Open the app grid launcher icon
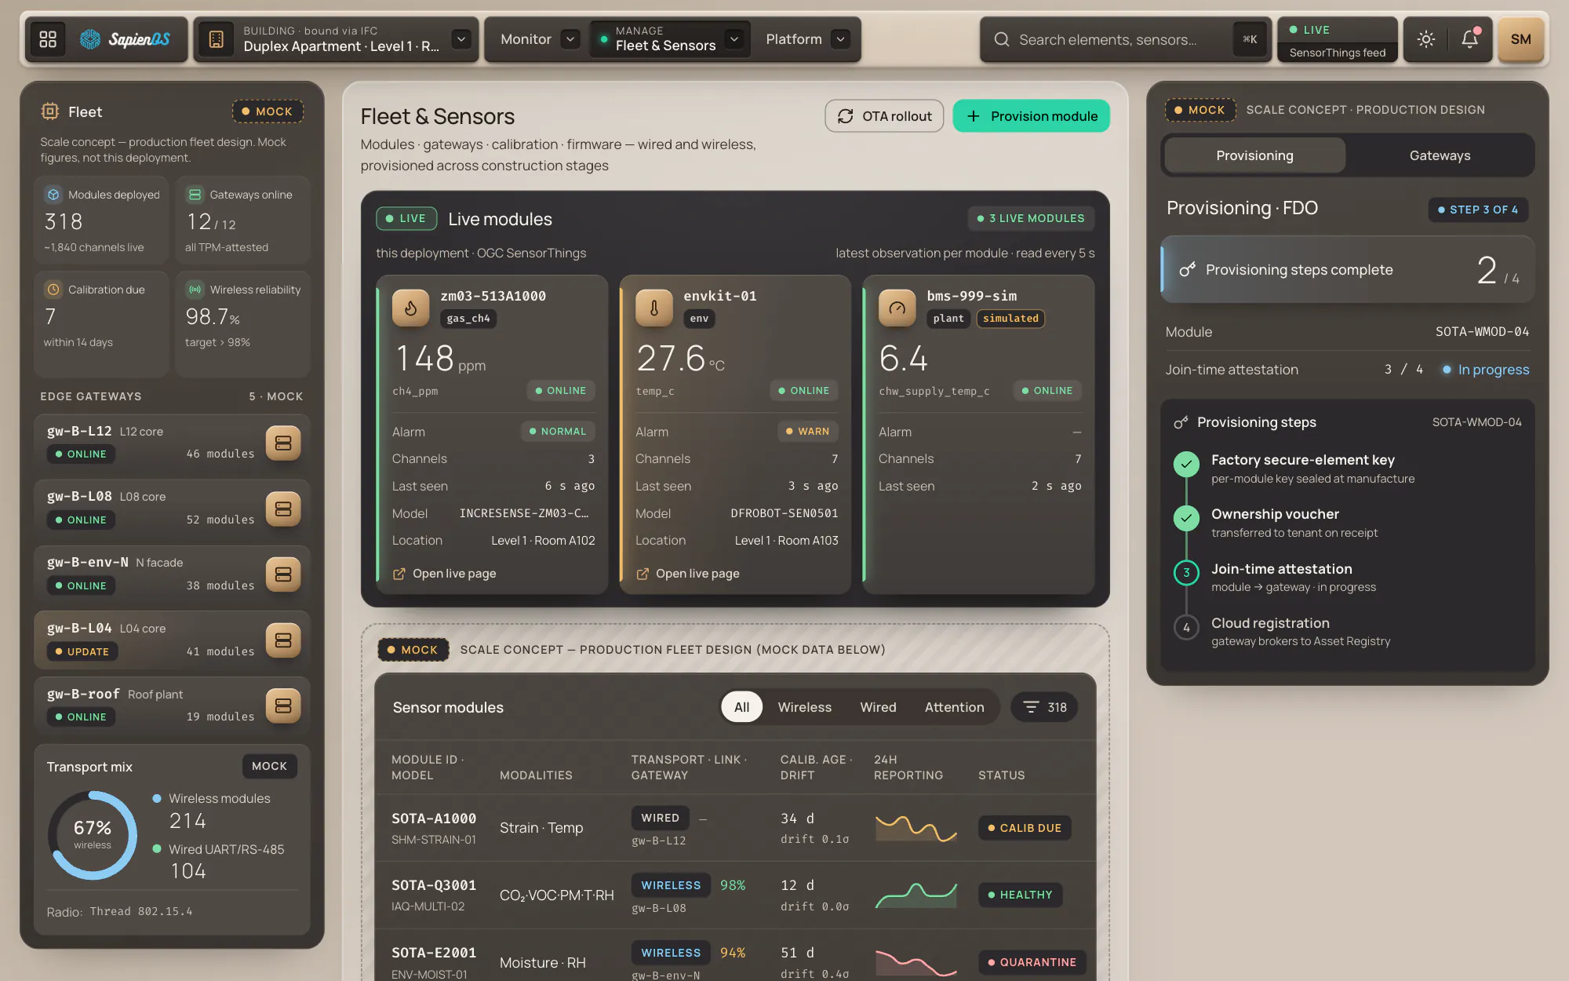Screen dimensions: 1569x981 (48, 39)
